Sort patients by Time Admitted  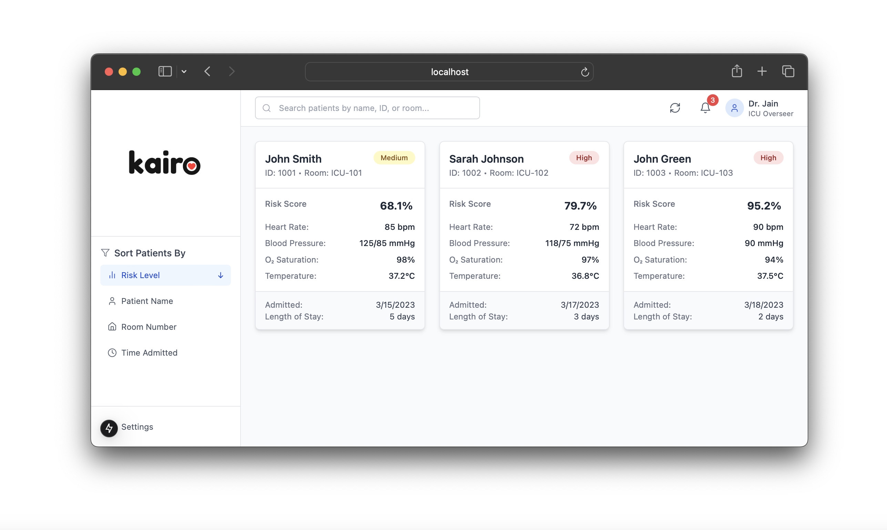click(149, 353)
